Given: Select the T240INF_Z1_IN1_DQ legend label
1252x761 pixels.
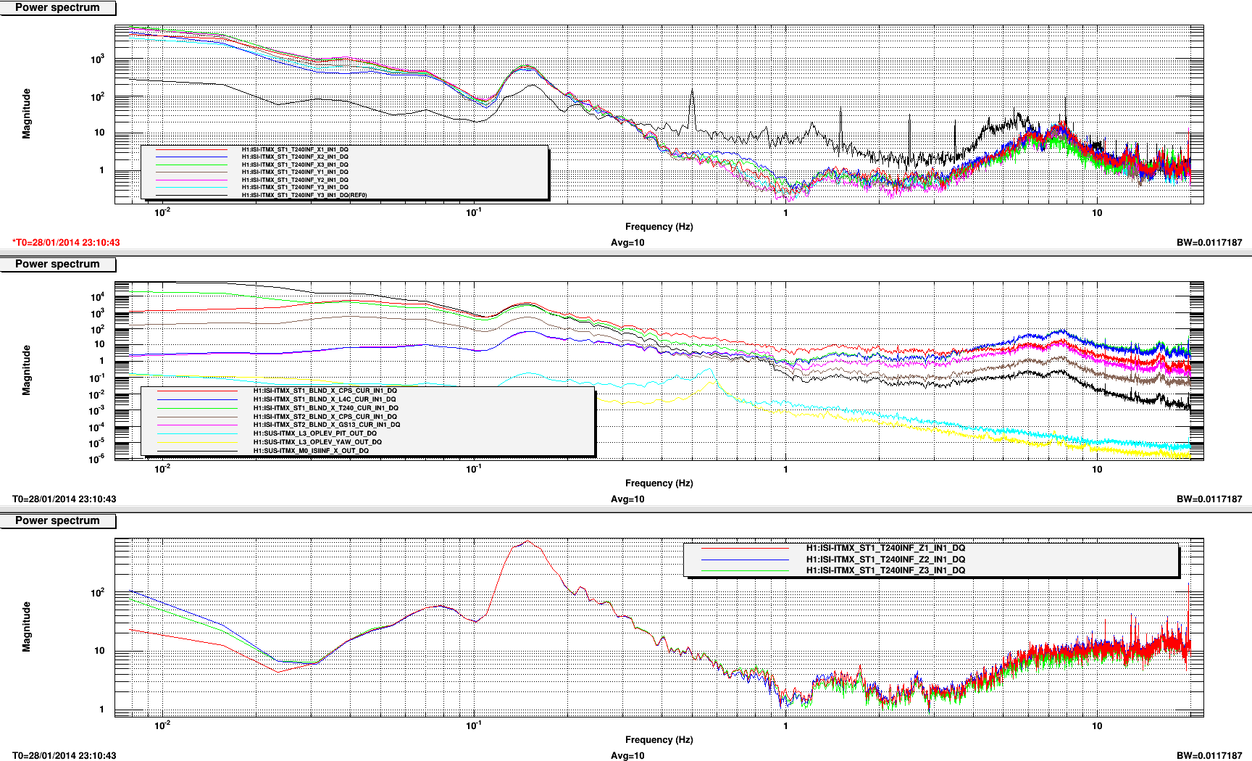Looking at the screenshot, I should pyautogui.click(x=885, y=548).
